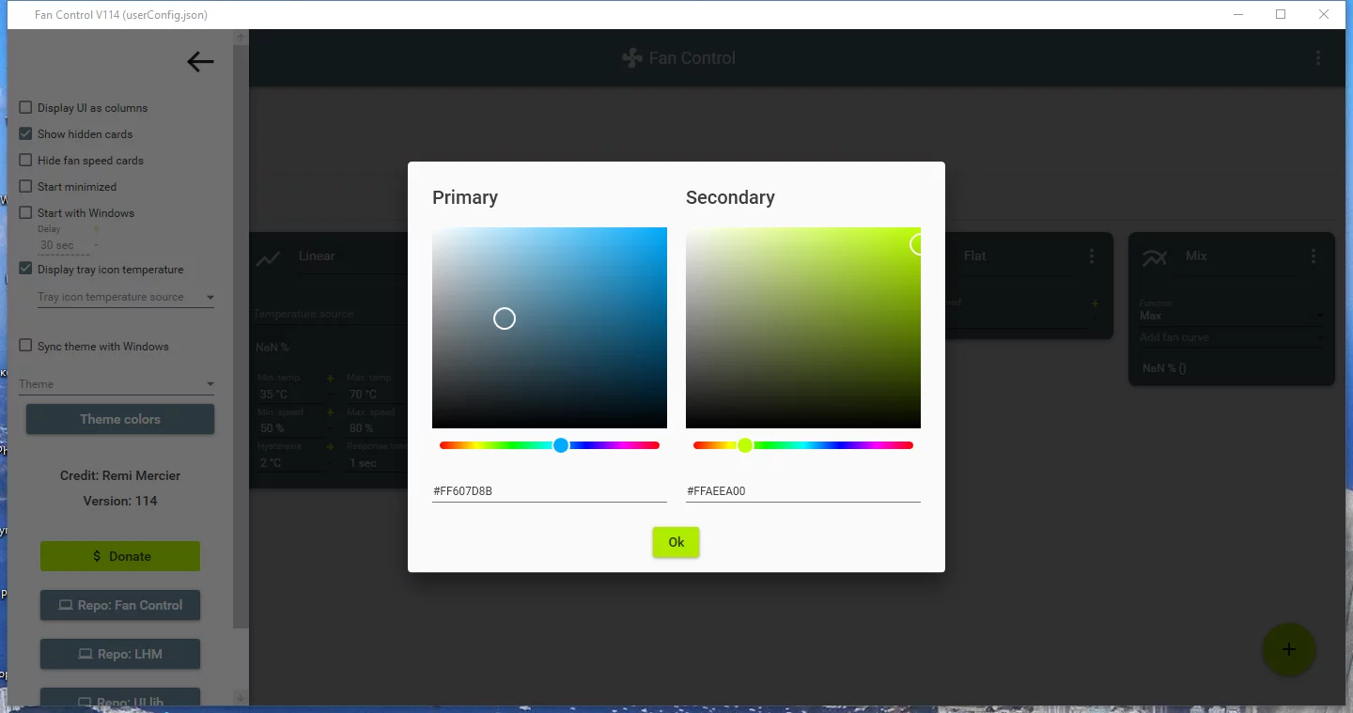The width and height of the screenshot is (1353, 713).
Task: Click the Mix curve card icon
Action: (x=1155, y=257)
